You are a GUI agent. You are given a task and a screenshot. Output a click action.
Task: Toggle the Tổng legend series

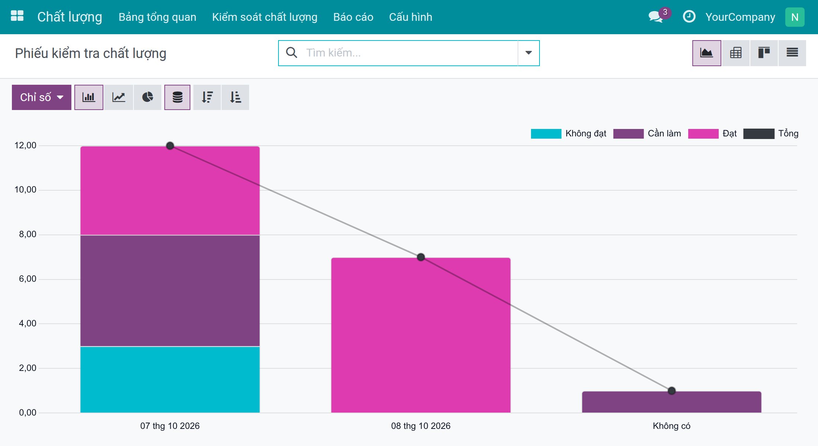[x=771, y=133]
